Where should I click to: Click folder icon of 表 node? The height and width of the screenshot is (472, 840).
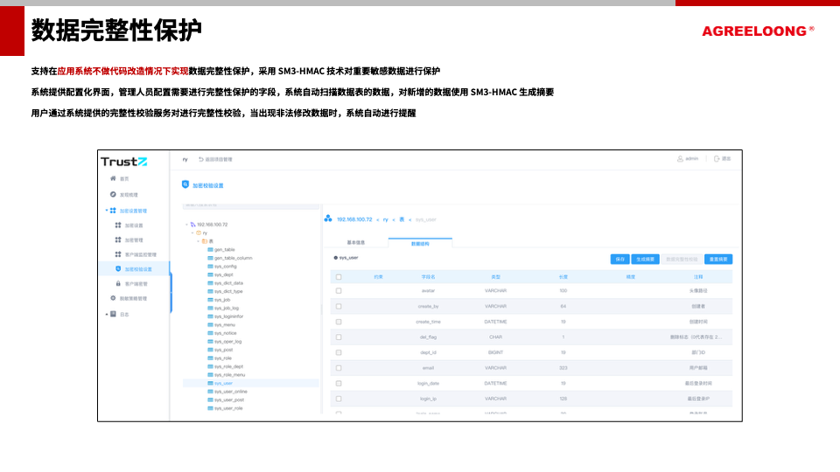pyautogui.click(x=205, y=241)
